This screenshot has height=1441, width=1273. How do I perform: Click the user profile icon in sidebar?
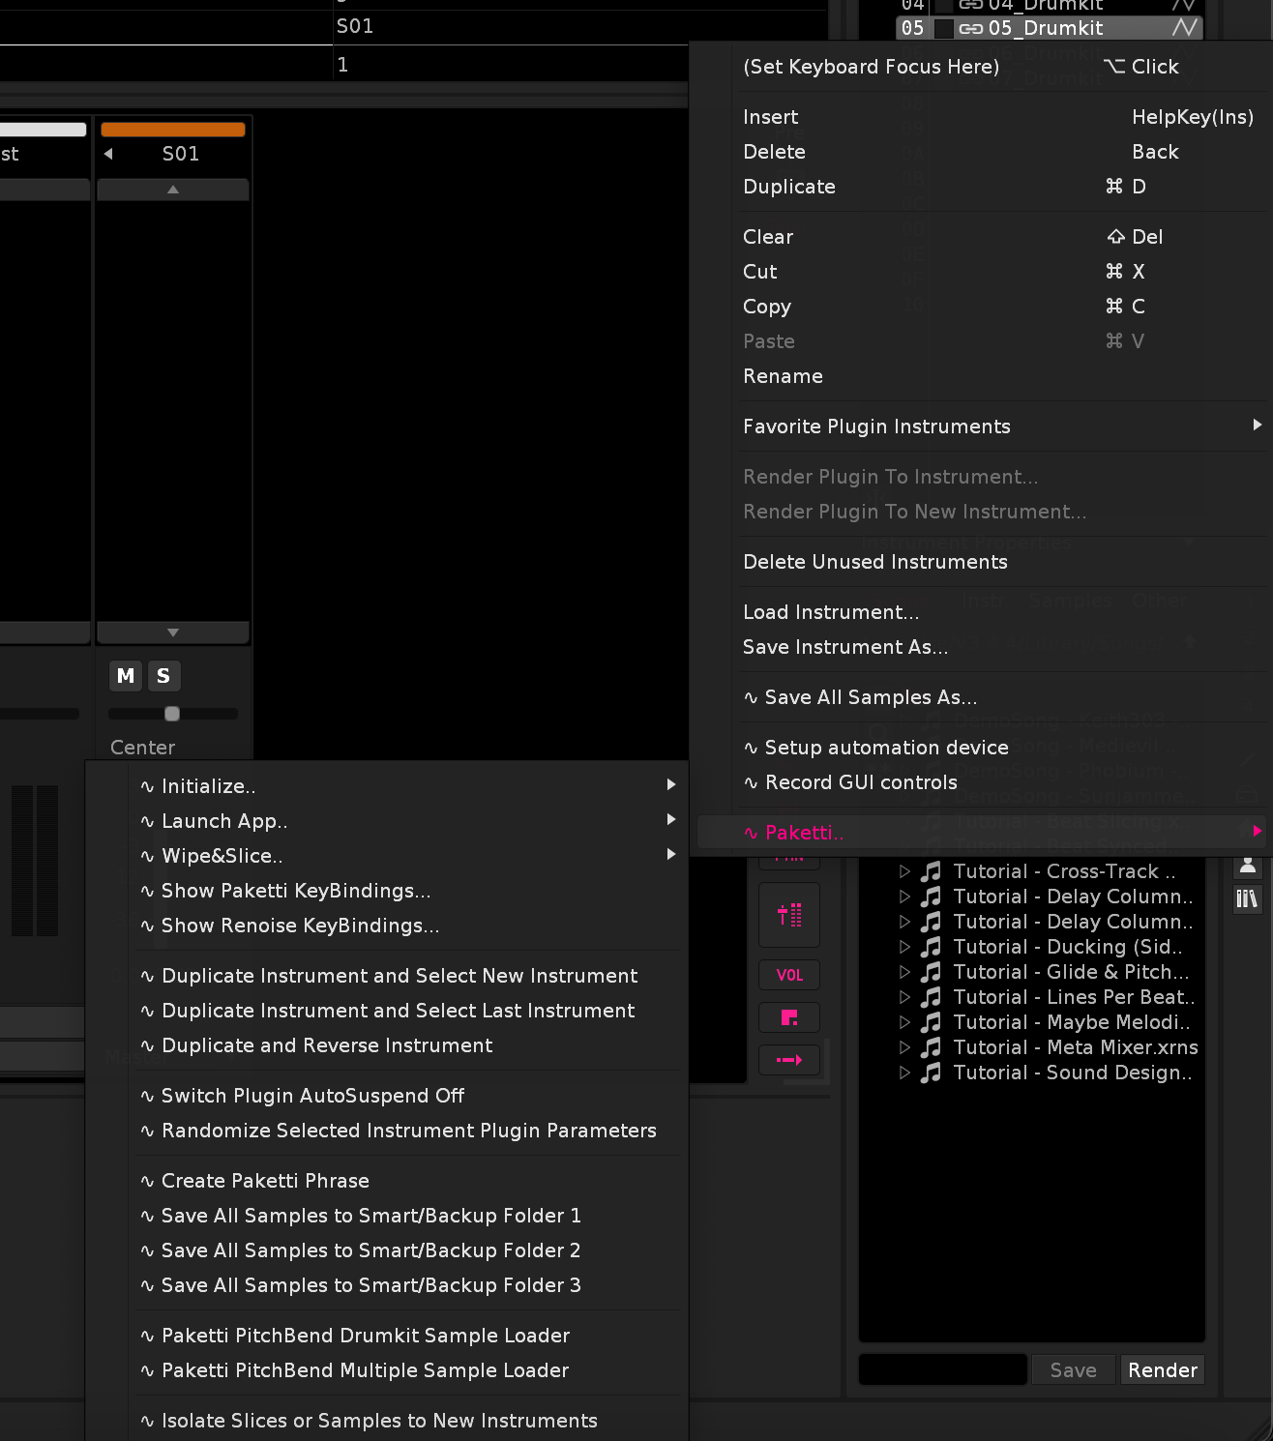click(x=1247, y=866)
